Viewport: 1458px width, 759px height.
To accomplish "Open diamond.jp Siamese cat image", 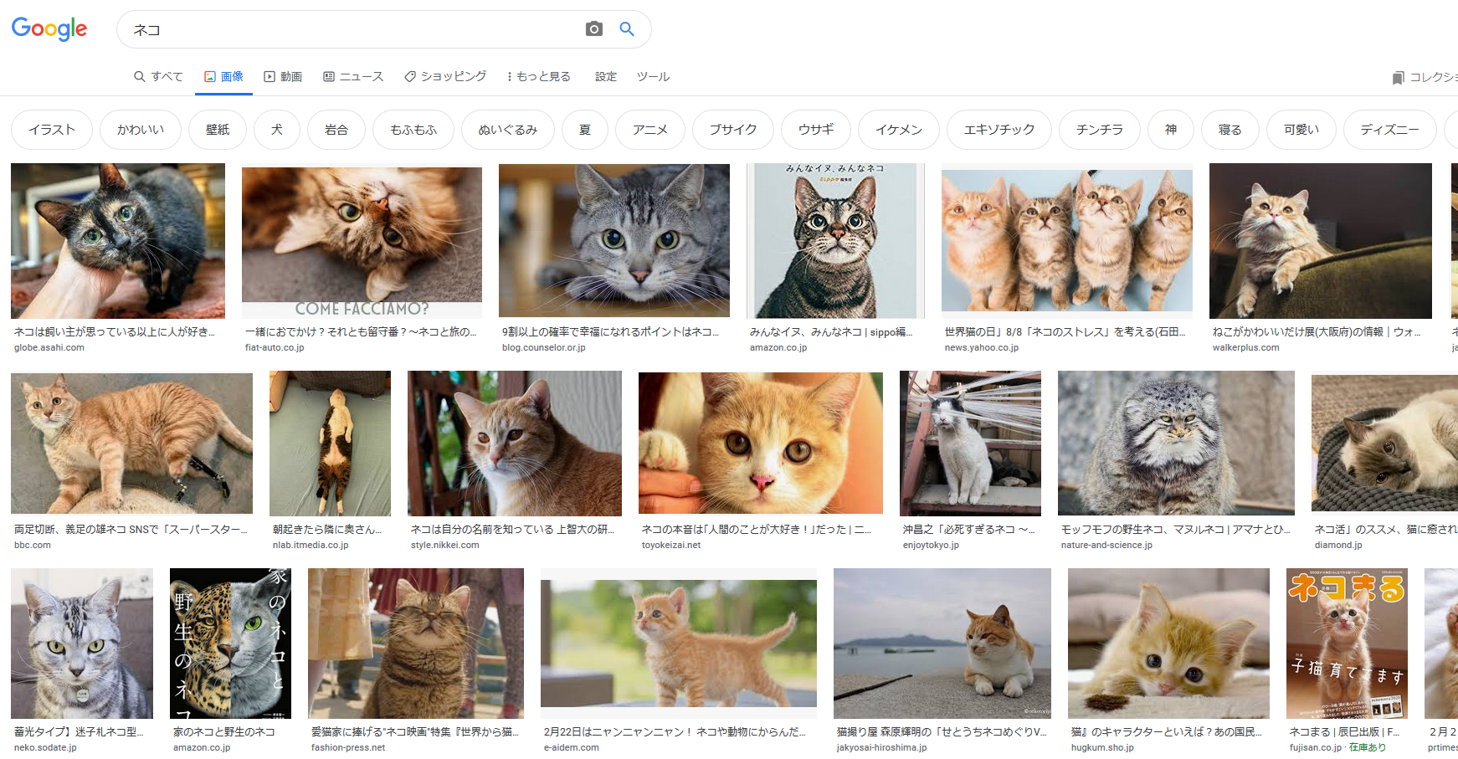I will tap(1384, 444).
